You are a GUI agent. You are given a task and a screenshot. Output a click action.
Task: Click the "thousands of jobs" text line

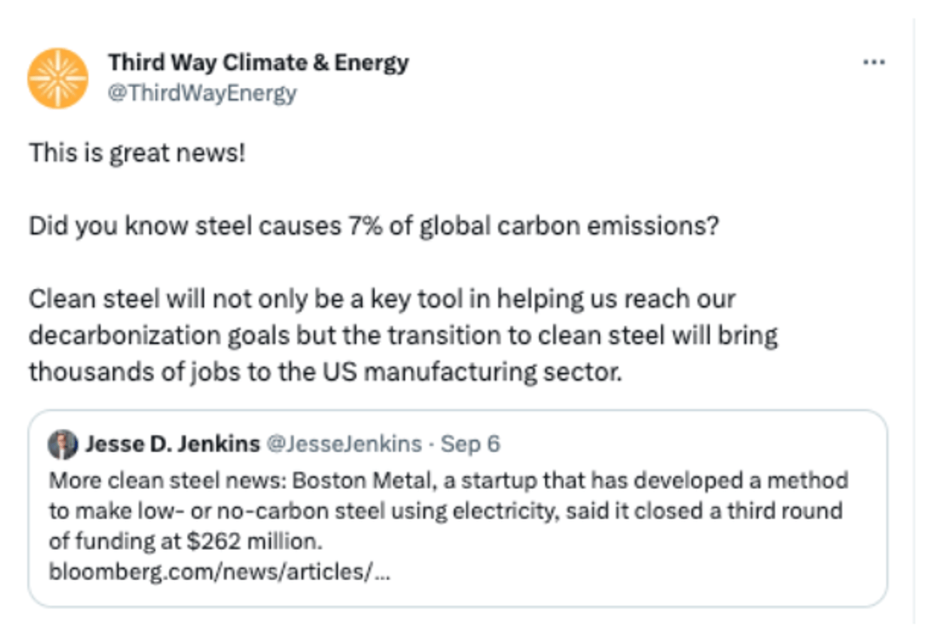(325, 372)
